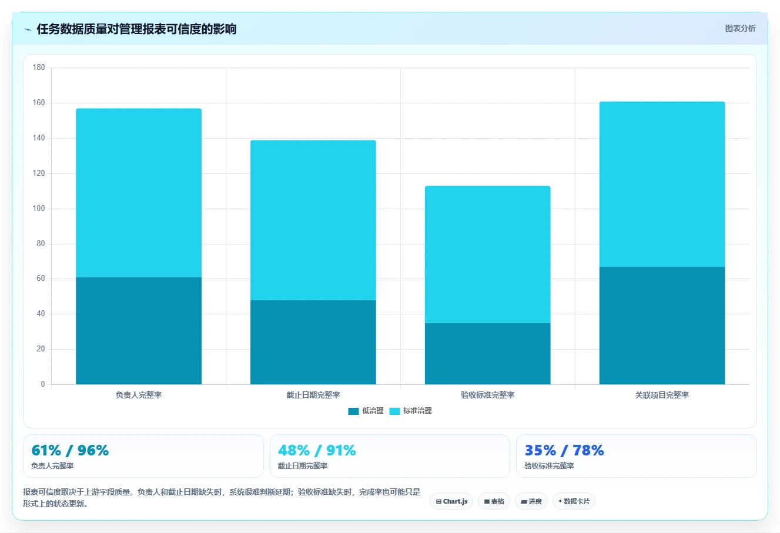Click the 负责人完整率 x-axis label
This screenshot has height=533, width=780.
[139, 395]
